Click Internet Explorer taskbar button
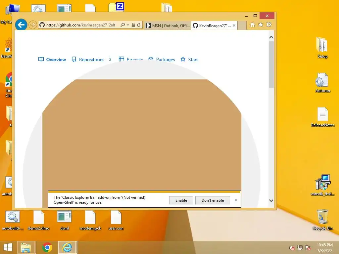Screen dimensions: 339x254 point(67,247)
